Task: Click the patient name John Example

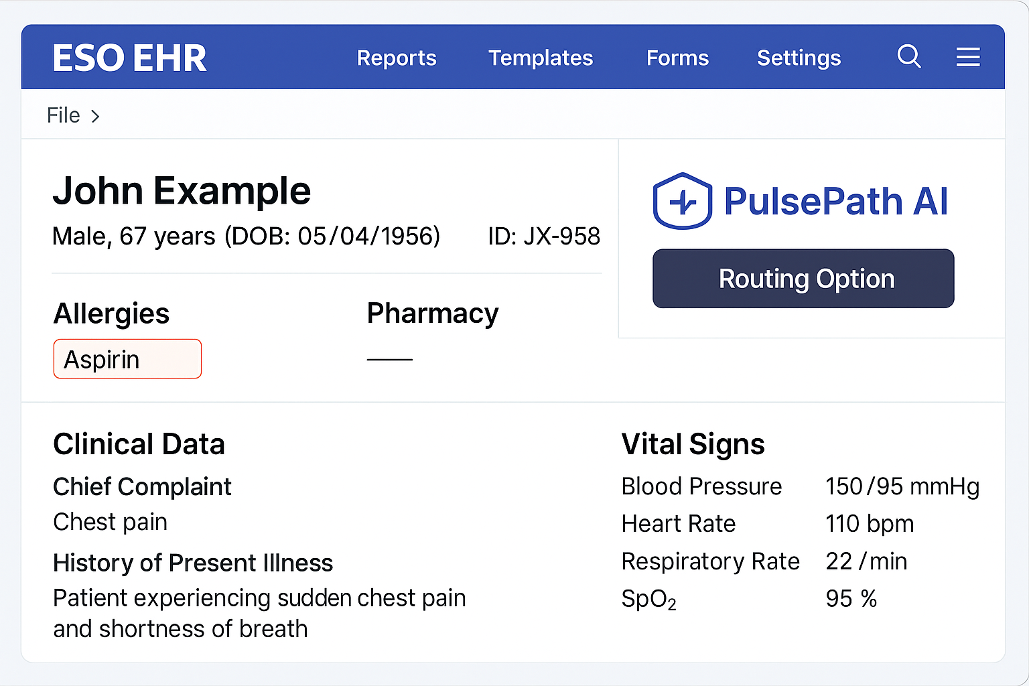Action: [182, 191]
